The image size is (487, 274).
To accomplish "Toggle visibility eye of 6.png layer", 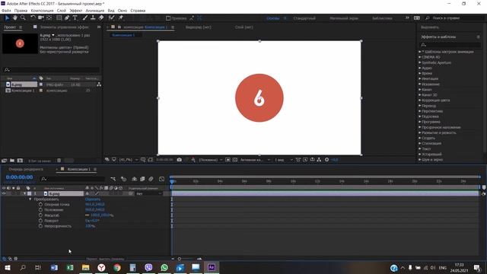I will [4, 193].
